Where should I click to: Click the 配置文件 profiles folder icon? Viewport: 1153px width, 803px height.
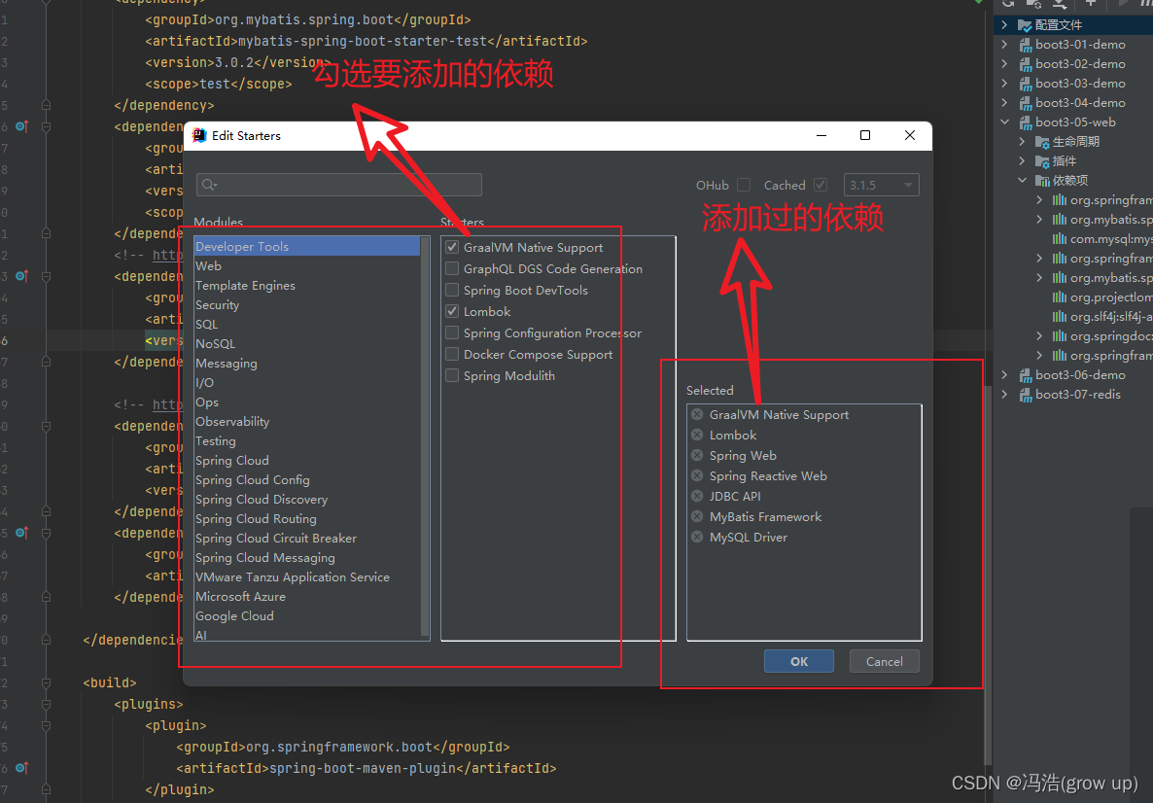pos(1025,25)
